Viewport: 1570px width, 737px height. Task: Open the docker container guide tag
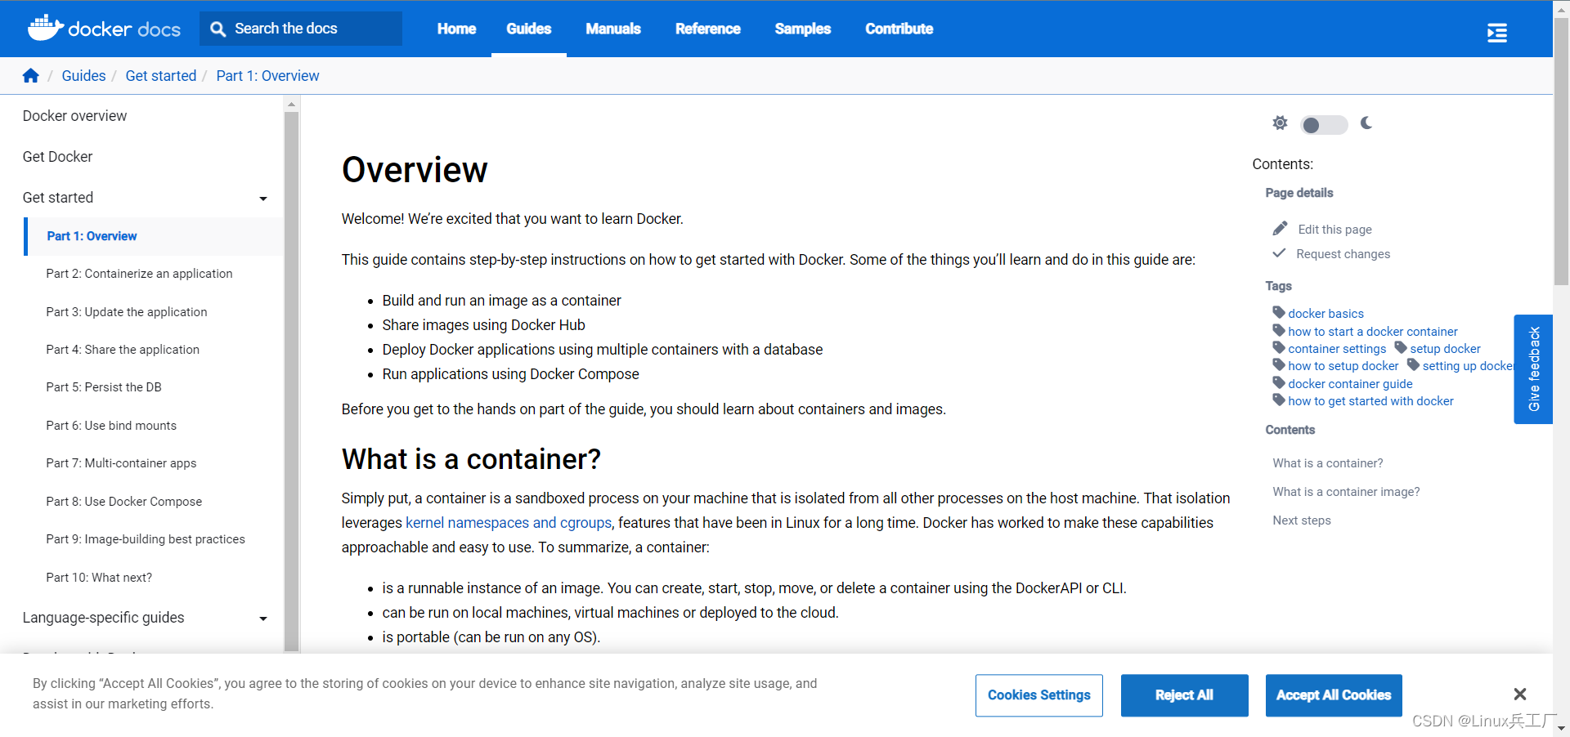pyautogui.click(x=1350, y=384)
